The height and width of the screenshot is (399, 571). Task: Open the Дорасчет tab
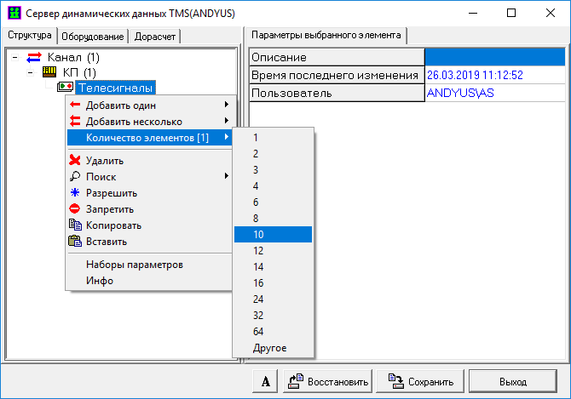coord(156,36)
